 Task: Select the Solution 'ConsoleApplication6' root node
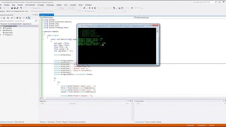coord(16,24)
